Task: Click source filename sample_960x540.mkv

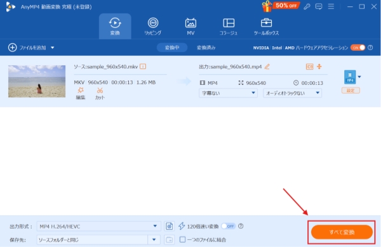Action: pos(112,66)
